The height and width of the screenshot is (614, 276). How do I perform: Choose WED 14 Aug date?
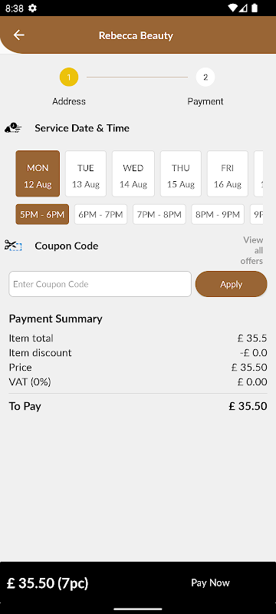[133, 173]
